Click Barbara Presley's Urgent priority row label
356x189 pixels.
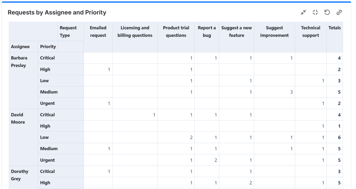pyautogui.click(x=48, y=103)
